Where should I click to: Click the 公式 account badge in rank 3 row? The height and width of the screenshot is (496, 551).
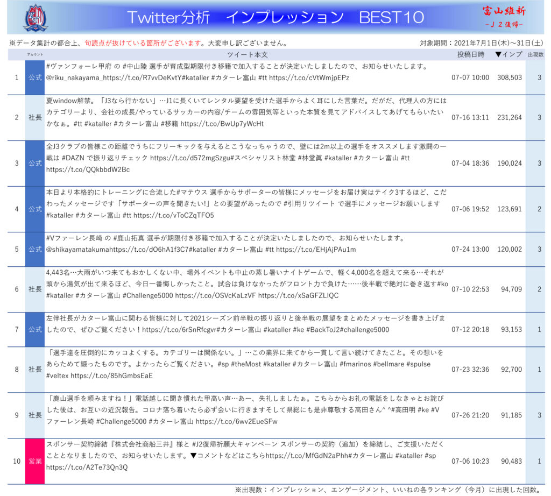point(35,163)
